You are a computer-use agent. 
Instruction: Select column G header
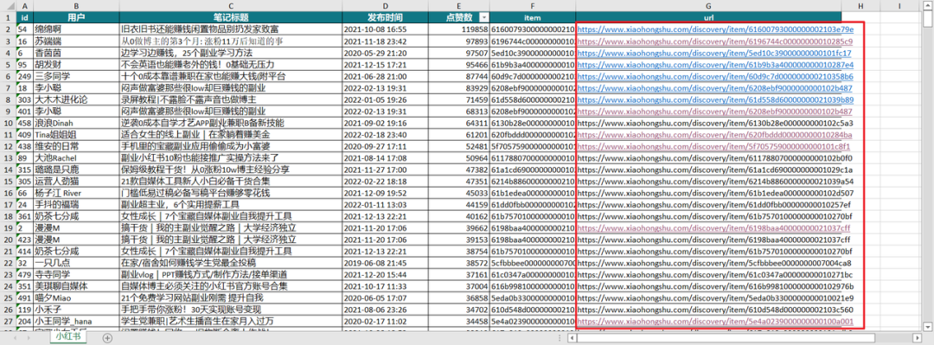(708, 5)
